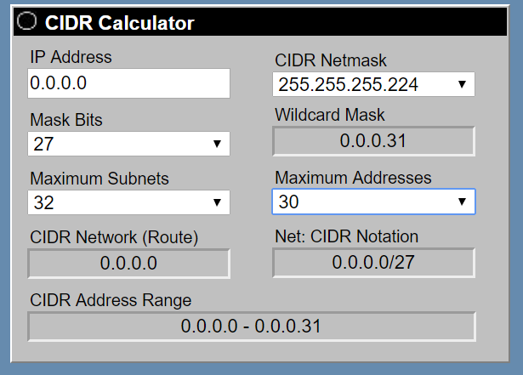Open the Maximum Subnets dropdown showing 32
Image resolution: width=523 pixels, height=375 pixels.
click(x=128, y=202)
